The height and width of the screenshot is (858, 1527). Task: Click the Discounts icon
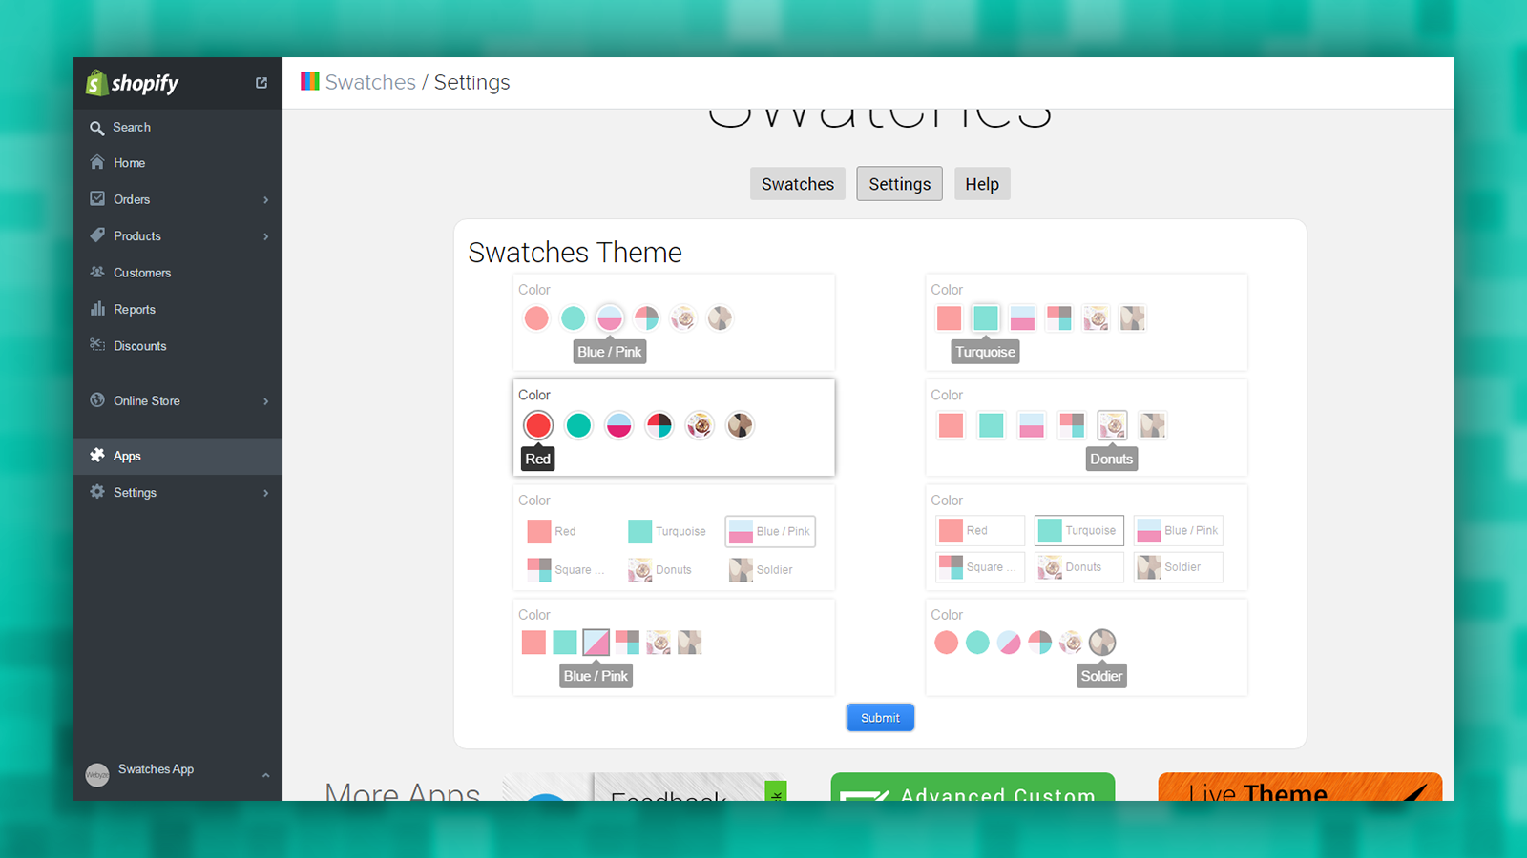[x=98, y=345]
